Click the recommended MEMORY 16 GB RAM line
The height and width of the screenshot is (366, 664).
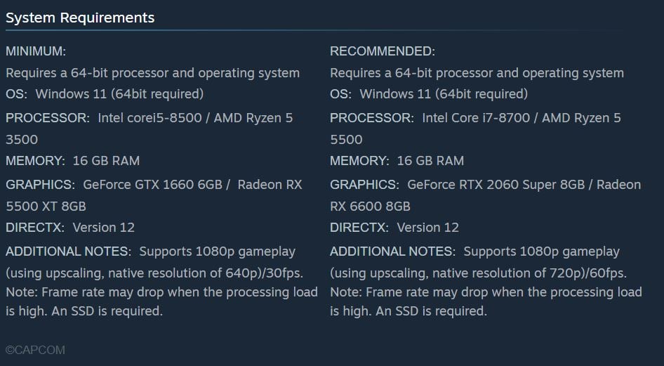coord(397,161)
